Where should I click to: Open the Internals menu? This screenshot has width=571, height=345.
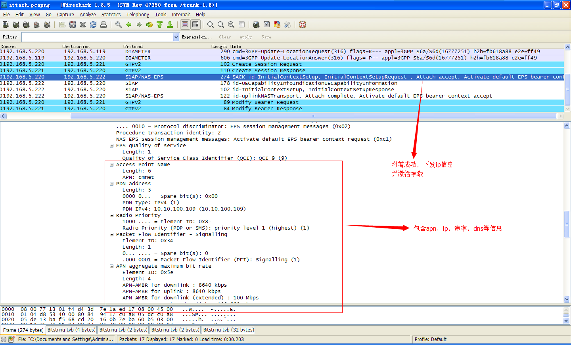[x=181, y=15]
